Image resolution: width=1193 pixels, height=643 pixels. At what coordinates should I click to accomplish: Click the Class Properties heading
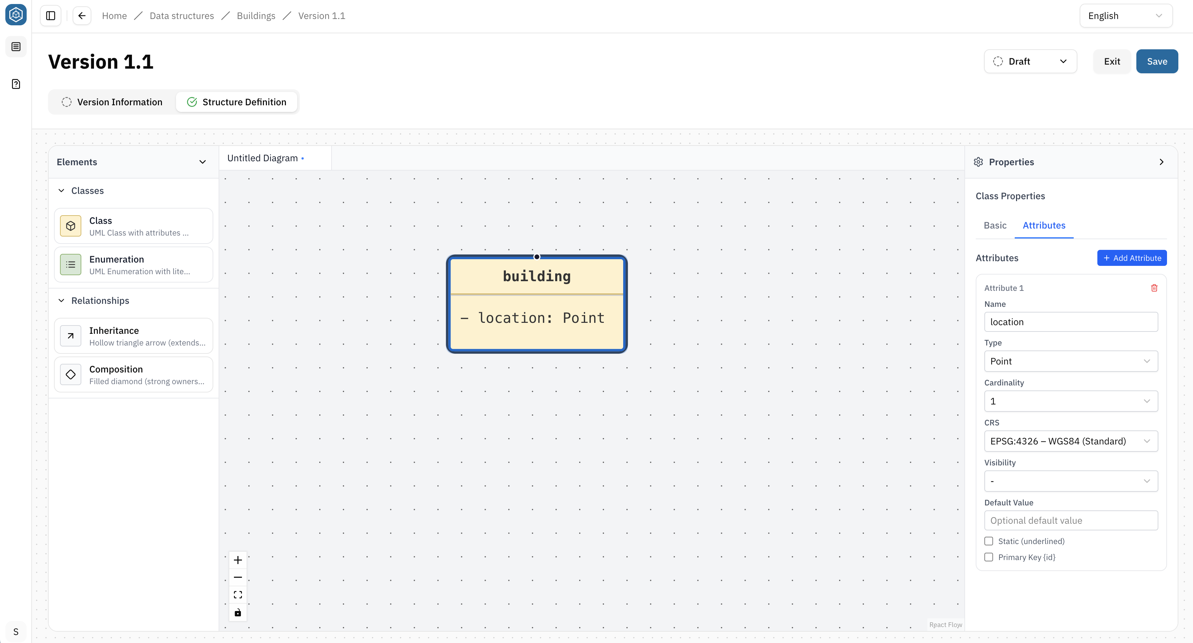pyautogui.click(x=1010, y=196)
